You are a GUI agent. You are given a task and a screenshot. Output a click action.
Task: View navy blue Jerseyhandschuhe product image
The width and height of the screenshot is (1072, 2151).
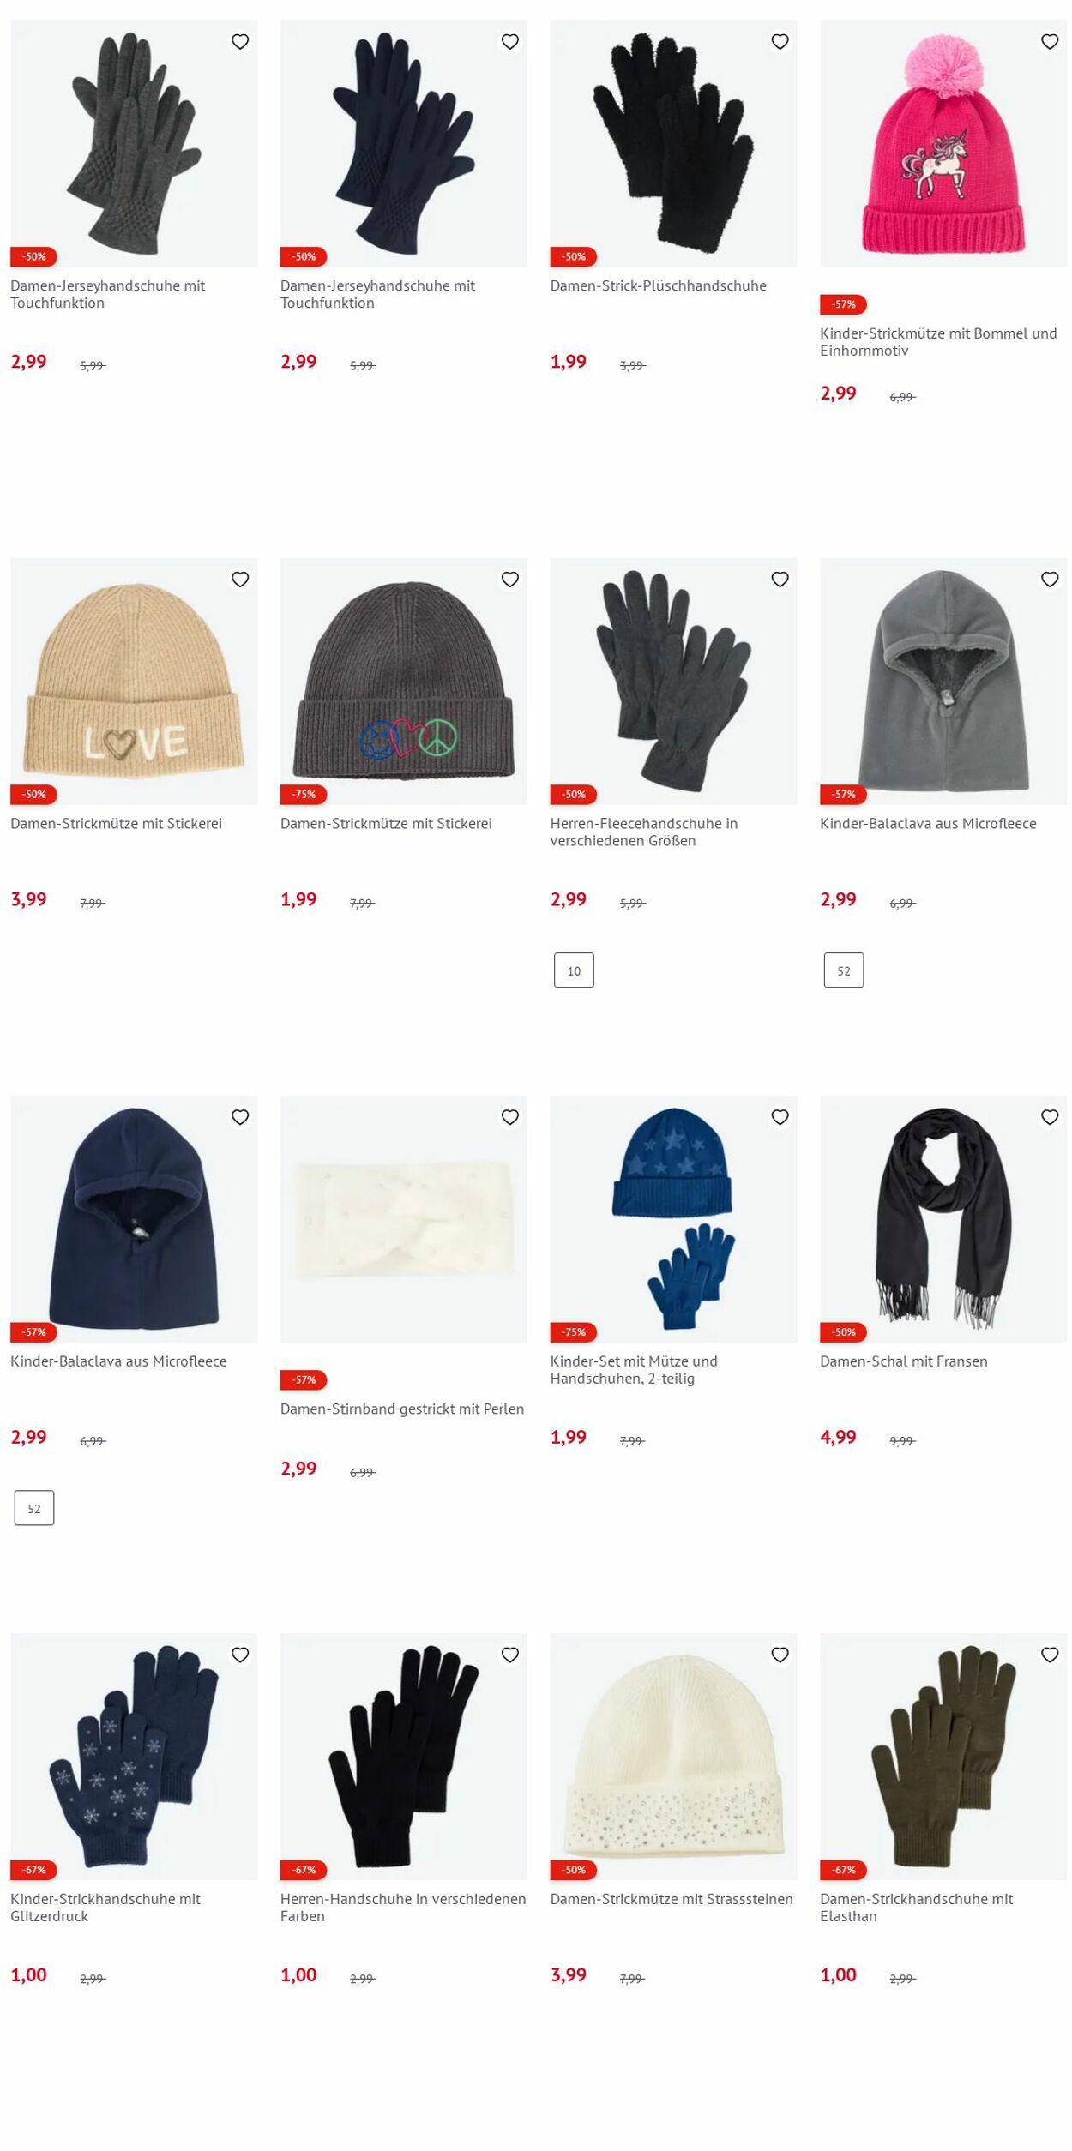point(404,143)
